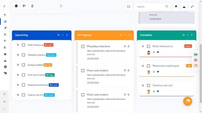Open the settings gear in sidebar bottom
Image resolution: width=202 pixels, height=113 pixels.
4,94
